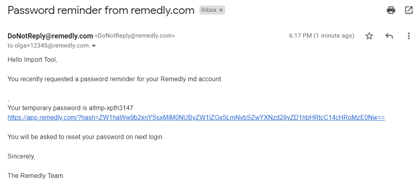Click the Inbox label chip
The width and height of the screenshot is (417, 187).
[209, 10]
